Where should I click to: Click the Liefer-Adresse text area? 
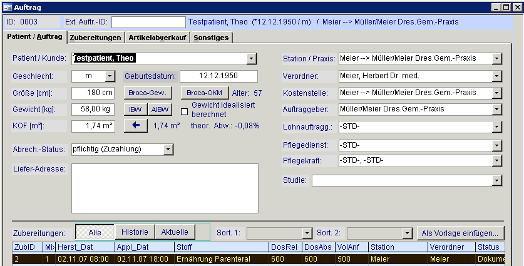pyautogui.click(x=165, y=188)
